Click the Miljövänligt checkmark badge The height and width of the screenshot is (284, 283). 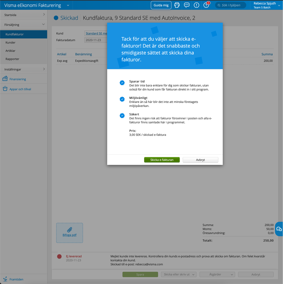(x=122, y=99)
